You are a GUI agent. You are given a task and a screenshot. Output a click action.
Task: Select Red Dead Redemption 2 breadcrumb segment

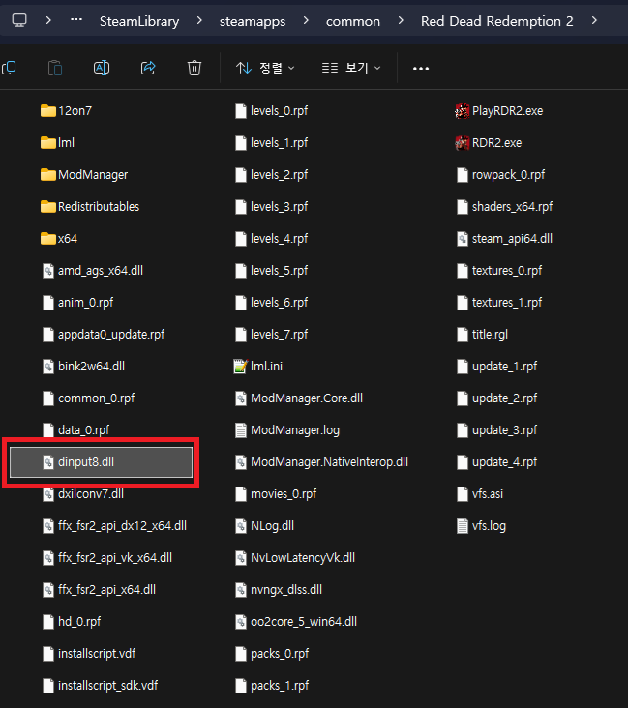coord(497,21)
